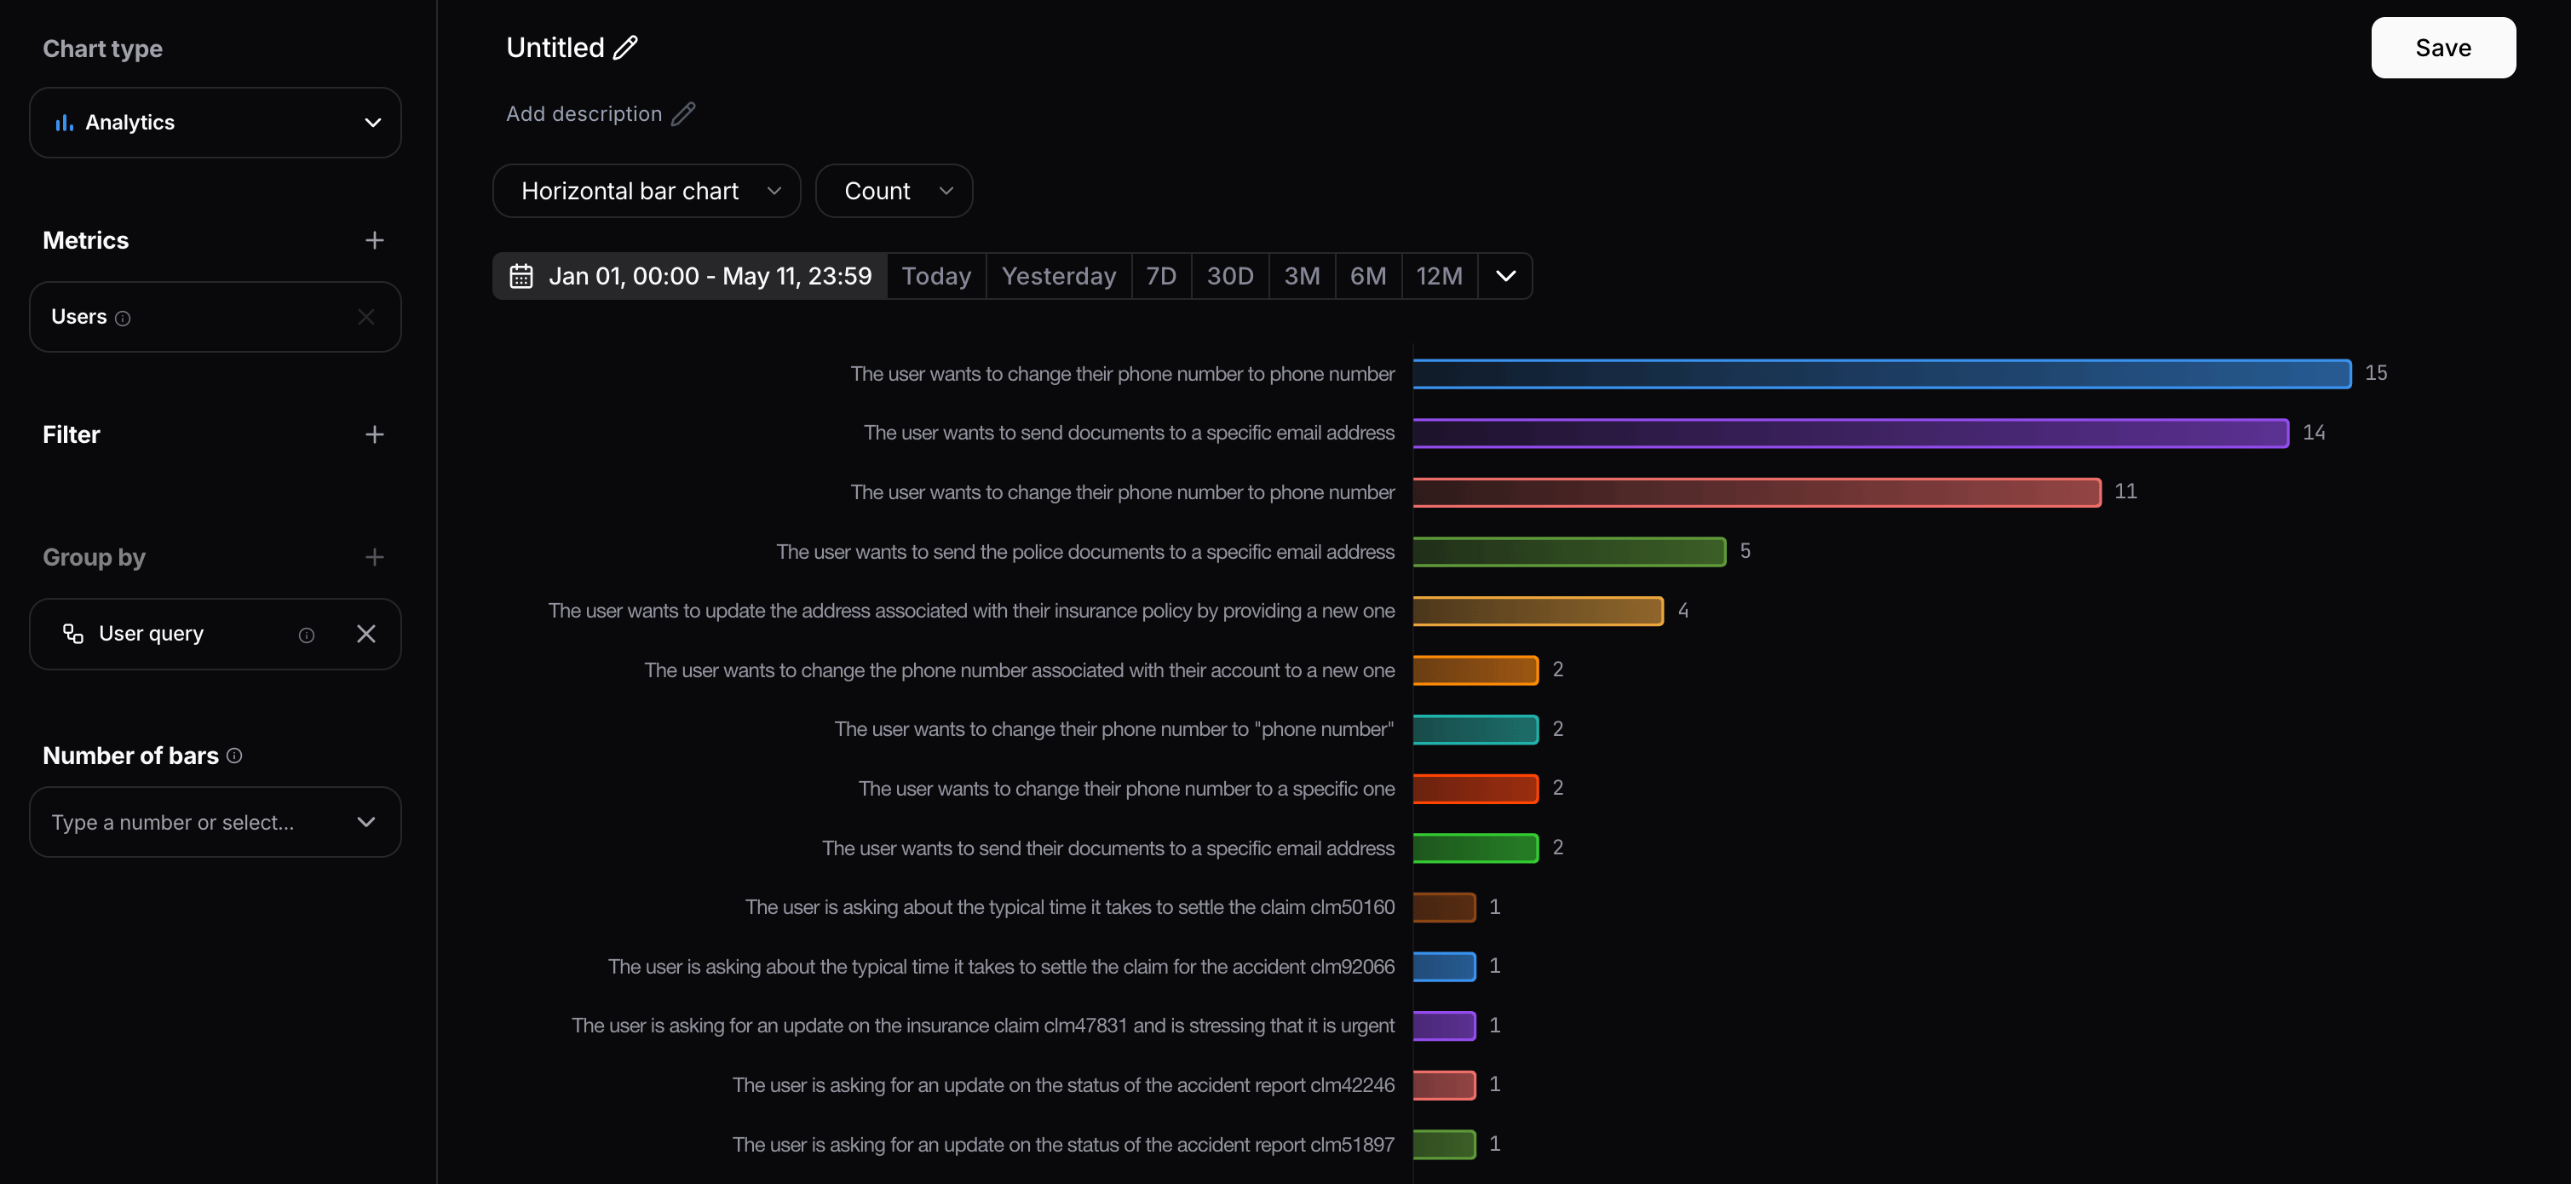
Task: Select the 3M range
Action: 1303,277
